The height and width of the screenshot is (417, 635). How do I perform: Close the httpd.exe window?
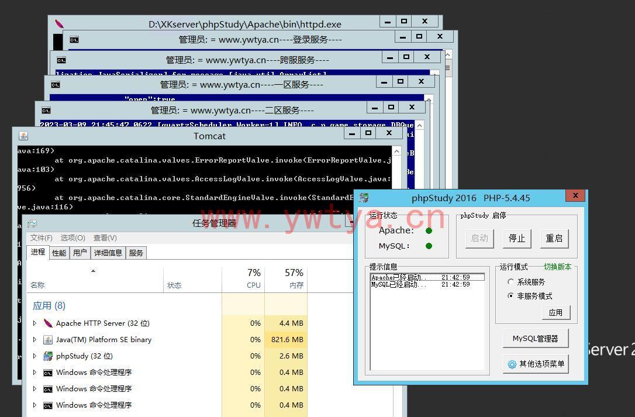425,22
